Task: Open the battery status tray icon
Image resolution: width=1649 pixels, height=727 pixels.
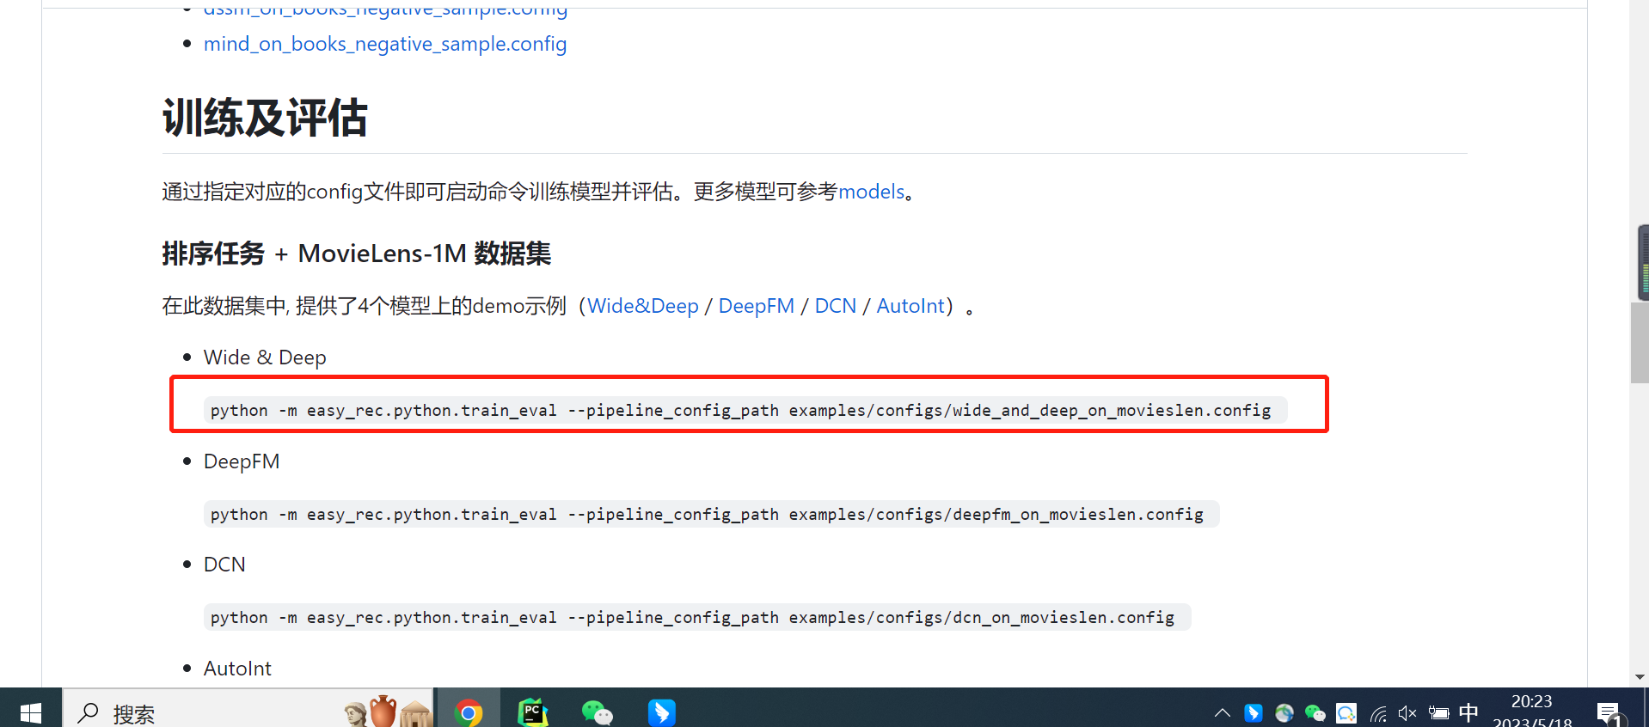Action: pos(1438,713)
